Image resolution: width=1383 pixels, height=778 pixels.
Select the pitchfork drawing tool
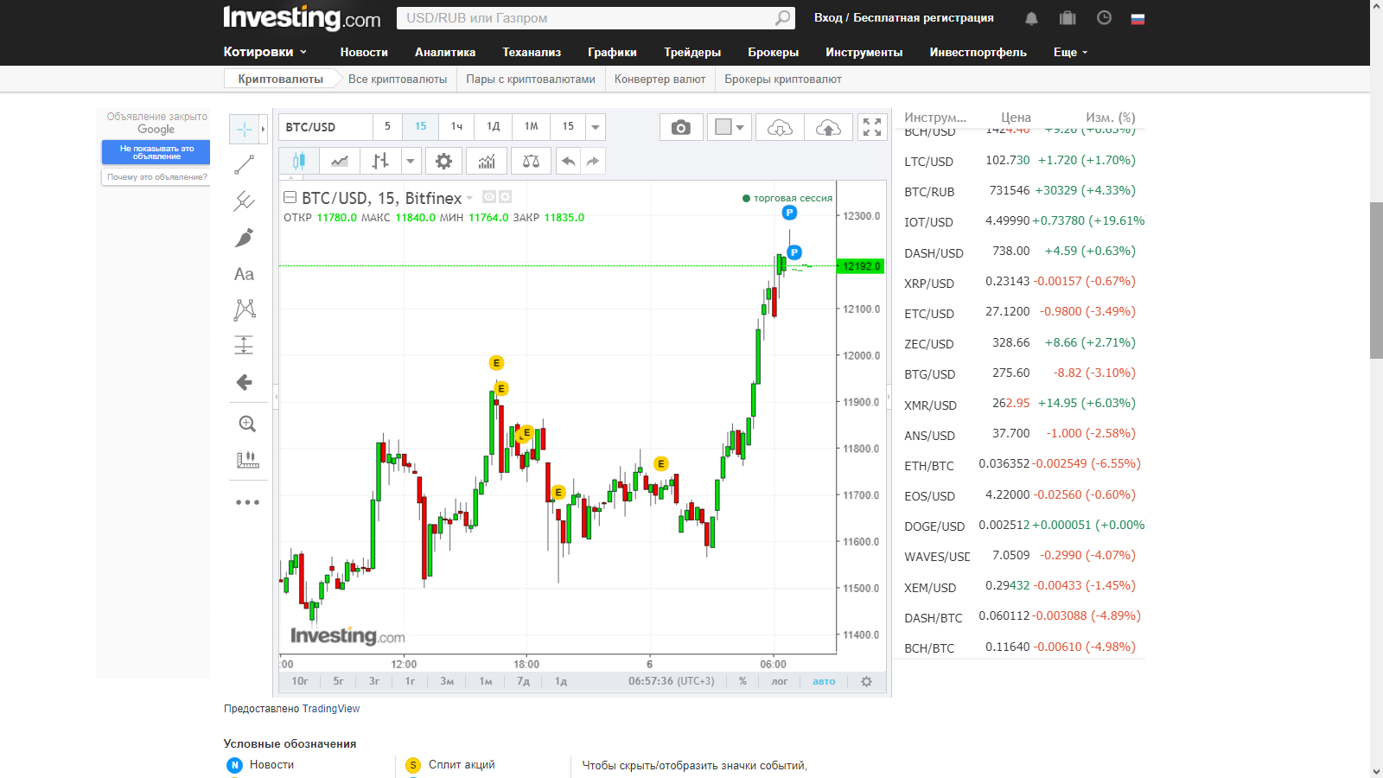245,201
